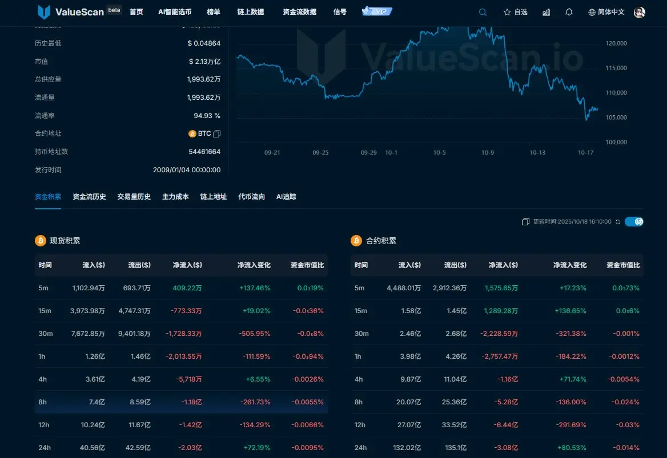Go to 首页 in top navigation
Screen dimensions: 667x458
136,12
